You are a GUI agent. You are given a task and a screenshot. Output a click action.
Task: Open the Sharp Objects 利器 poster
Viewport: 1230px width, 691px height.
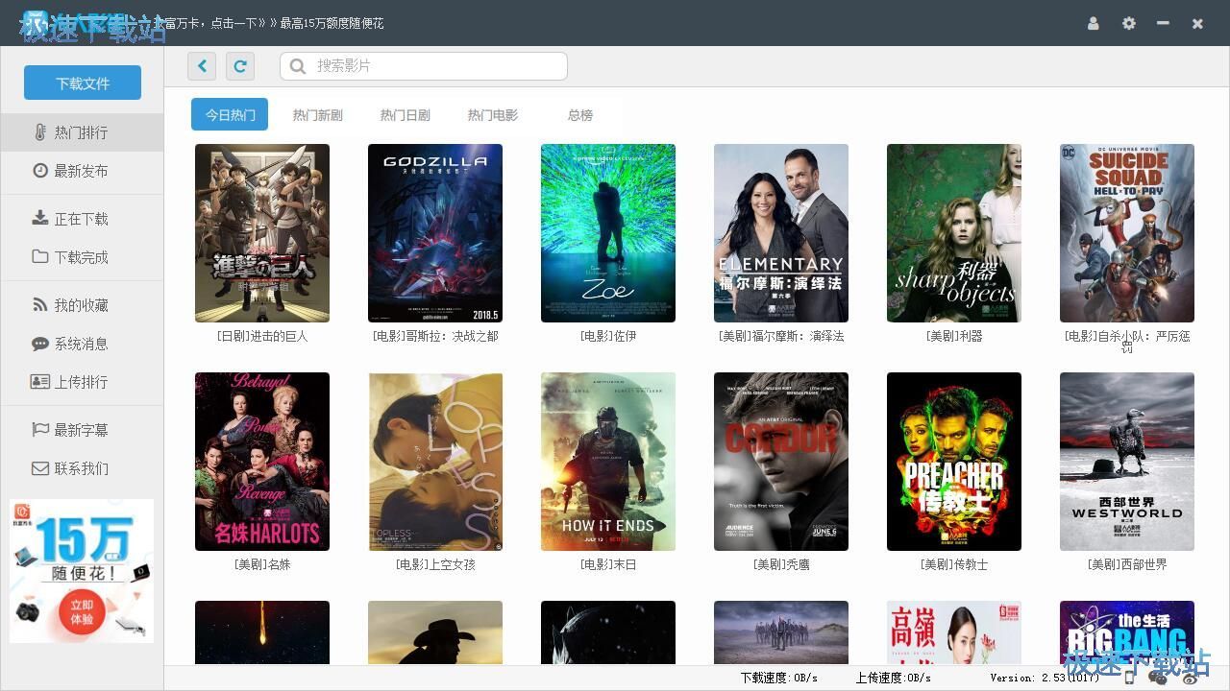(954, 233)
